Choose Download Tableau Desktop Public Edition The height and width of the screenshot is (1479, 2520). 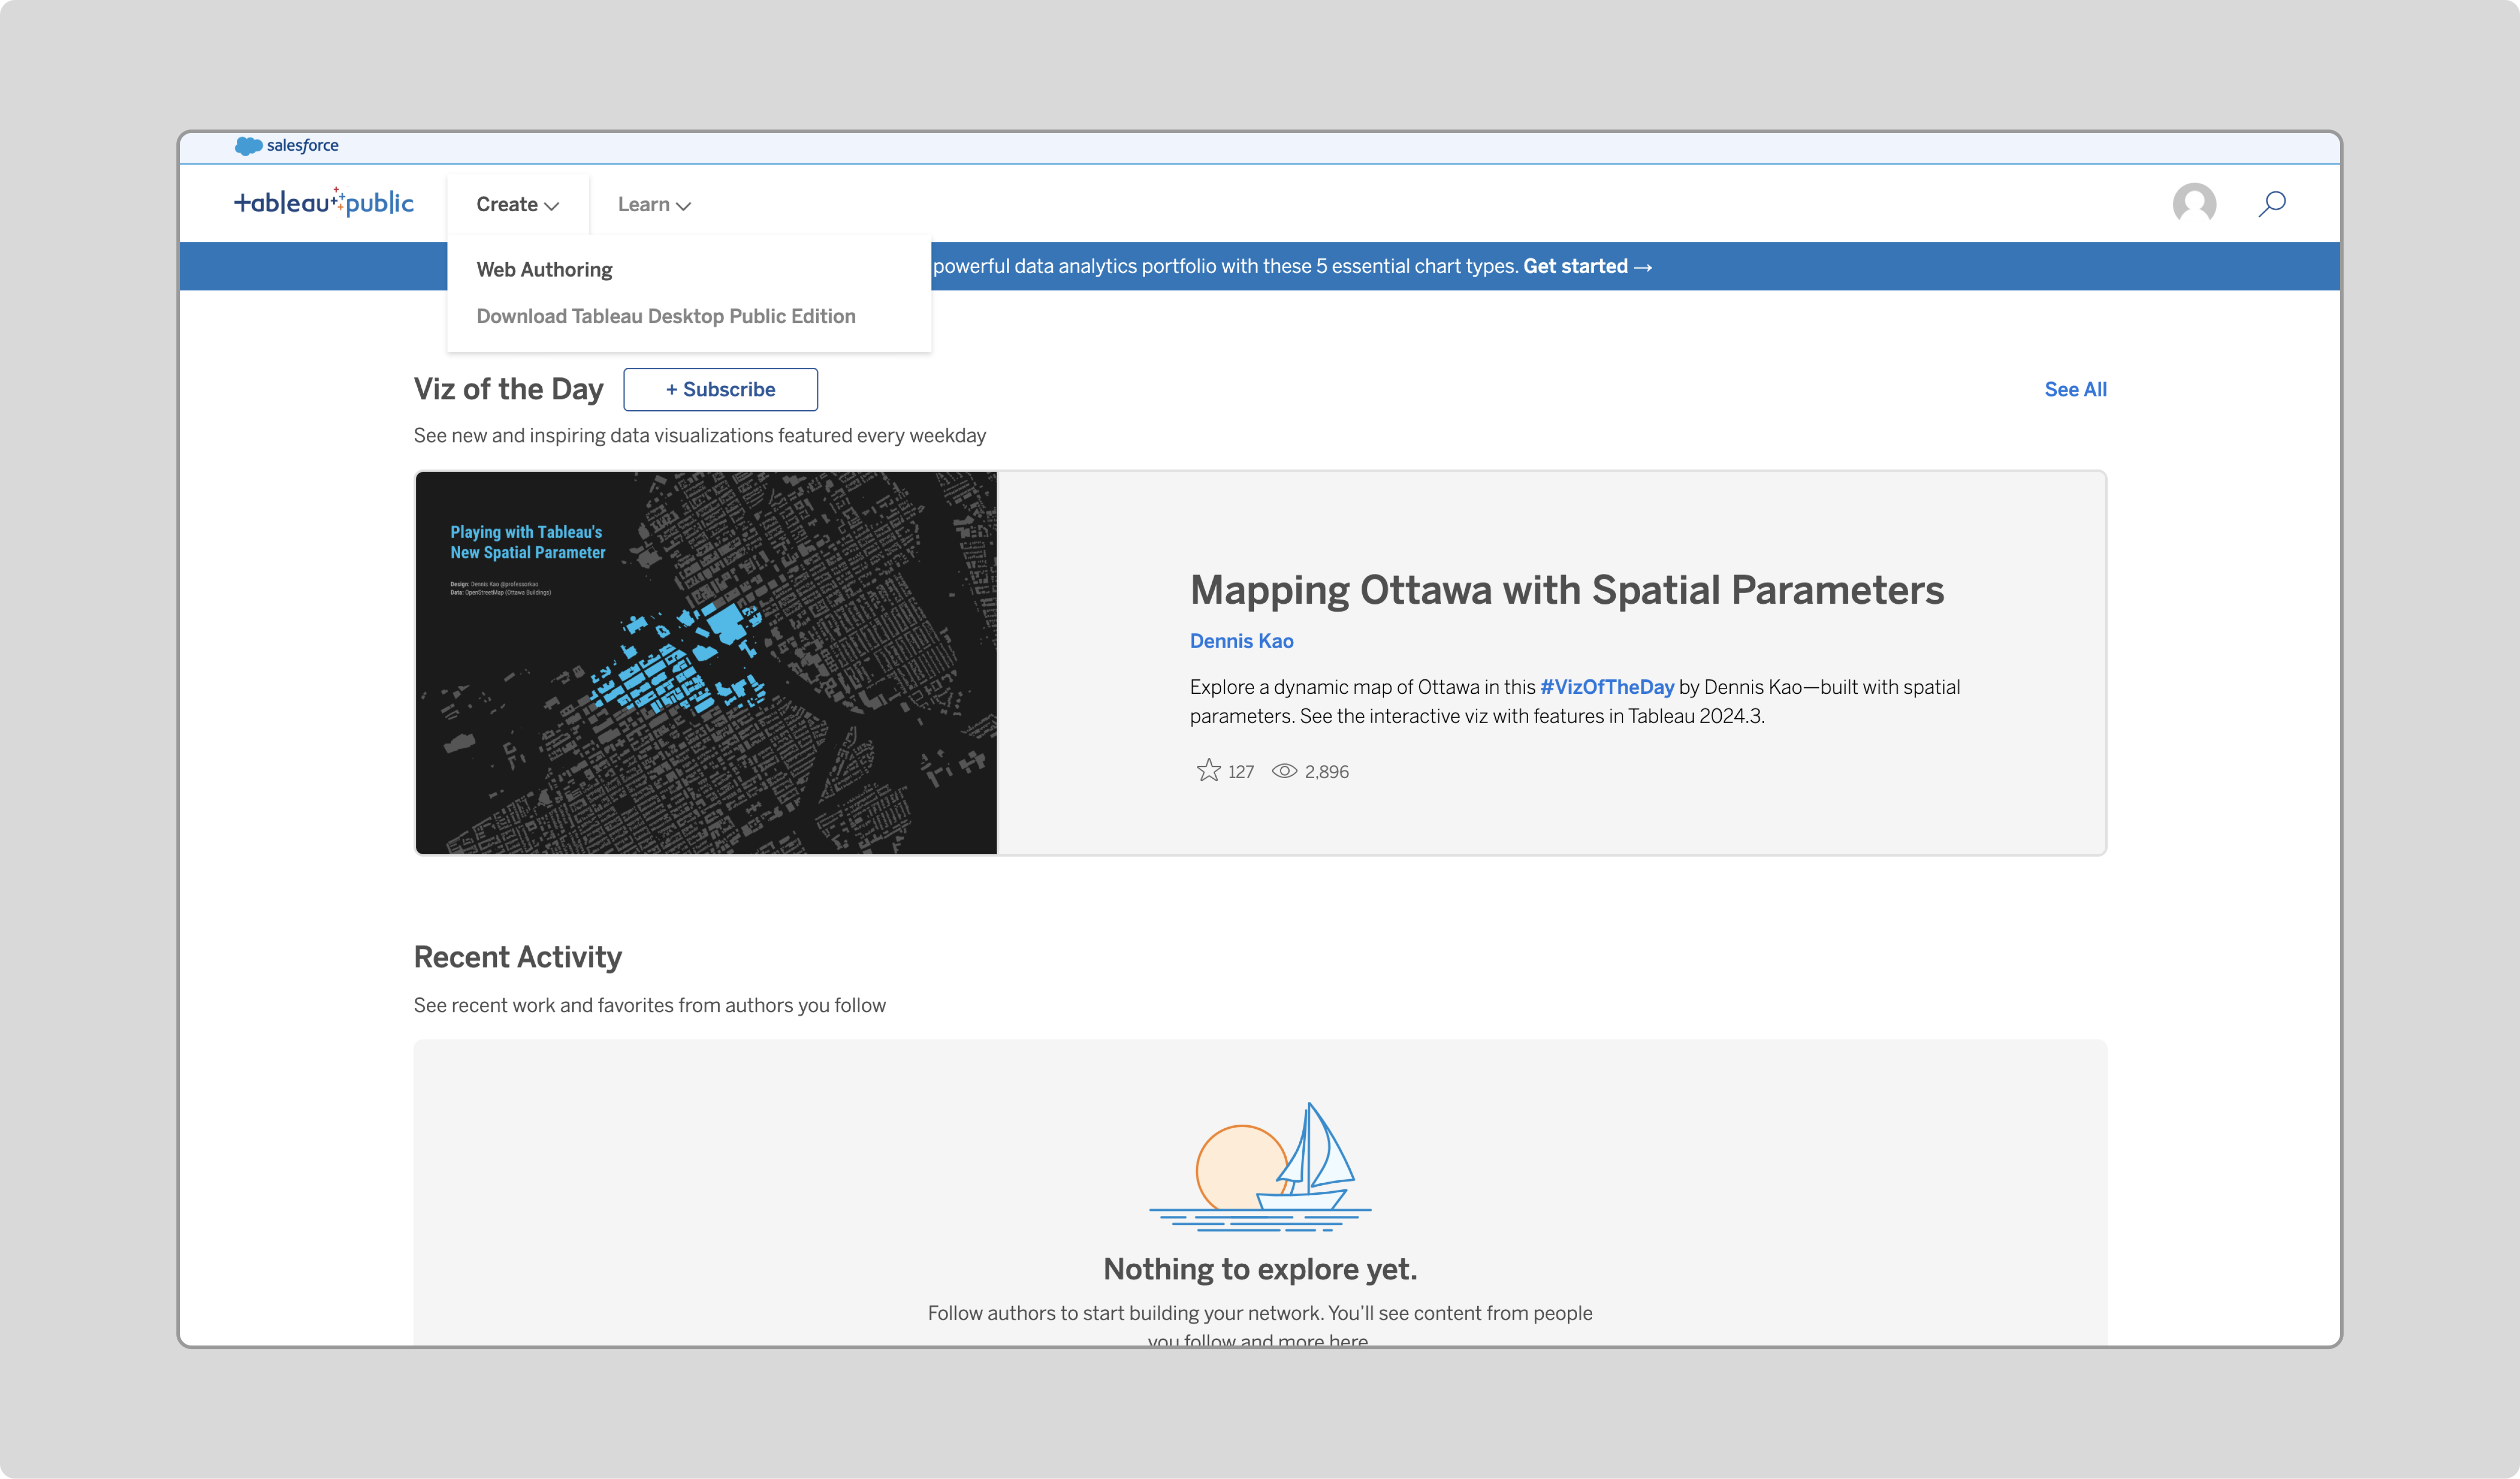666,316
